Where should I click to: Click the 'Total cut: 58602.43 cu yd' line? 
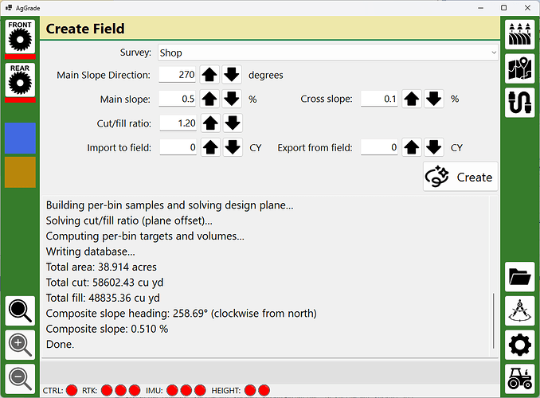pos(104,283)
